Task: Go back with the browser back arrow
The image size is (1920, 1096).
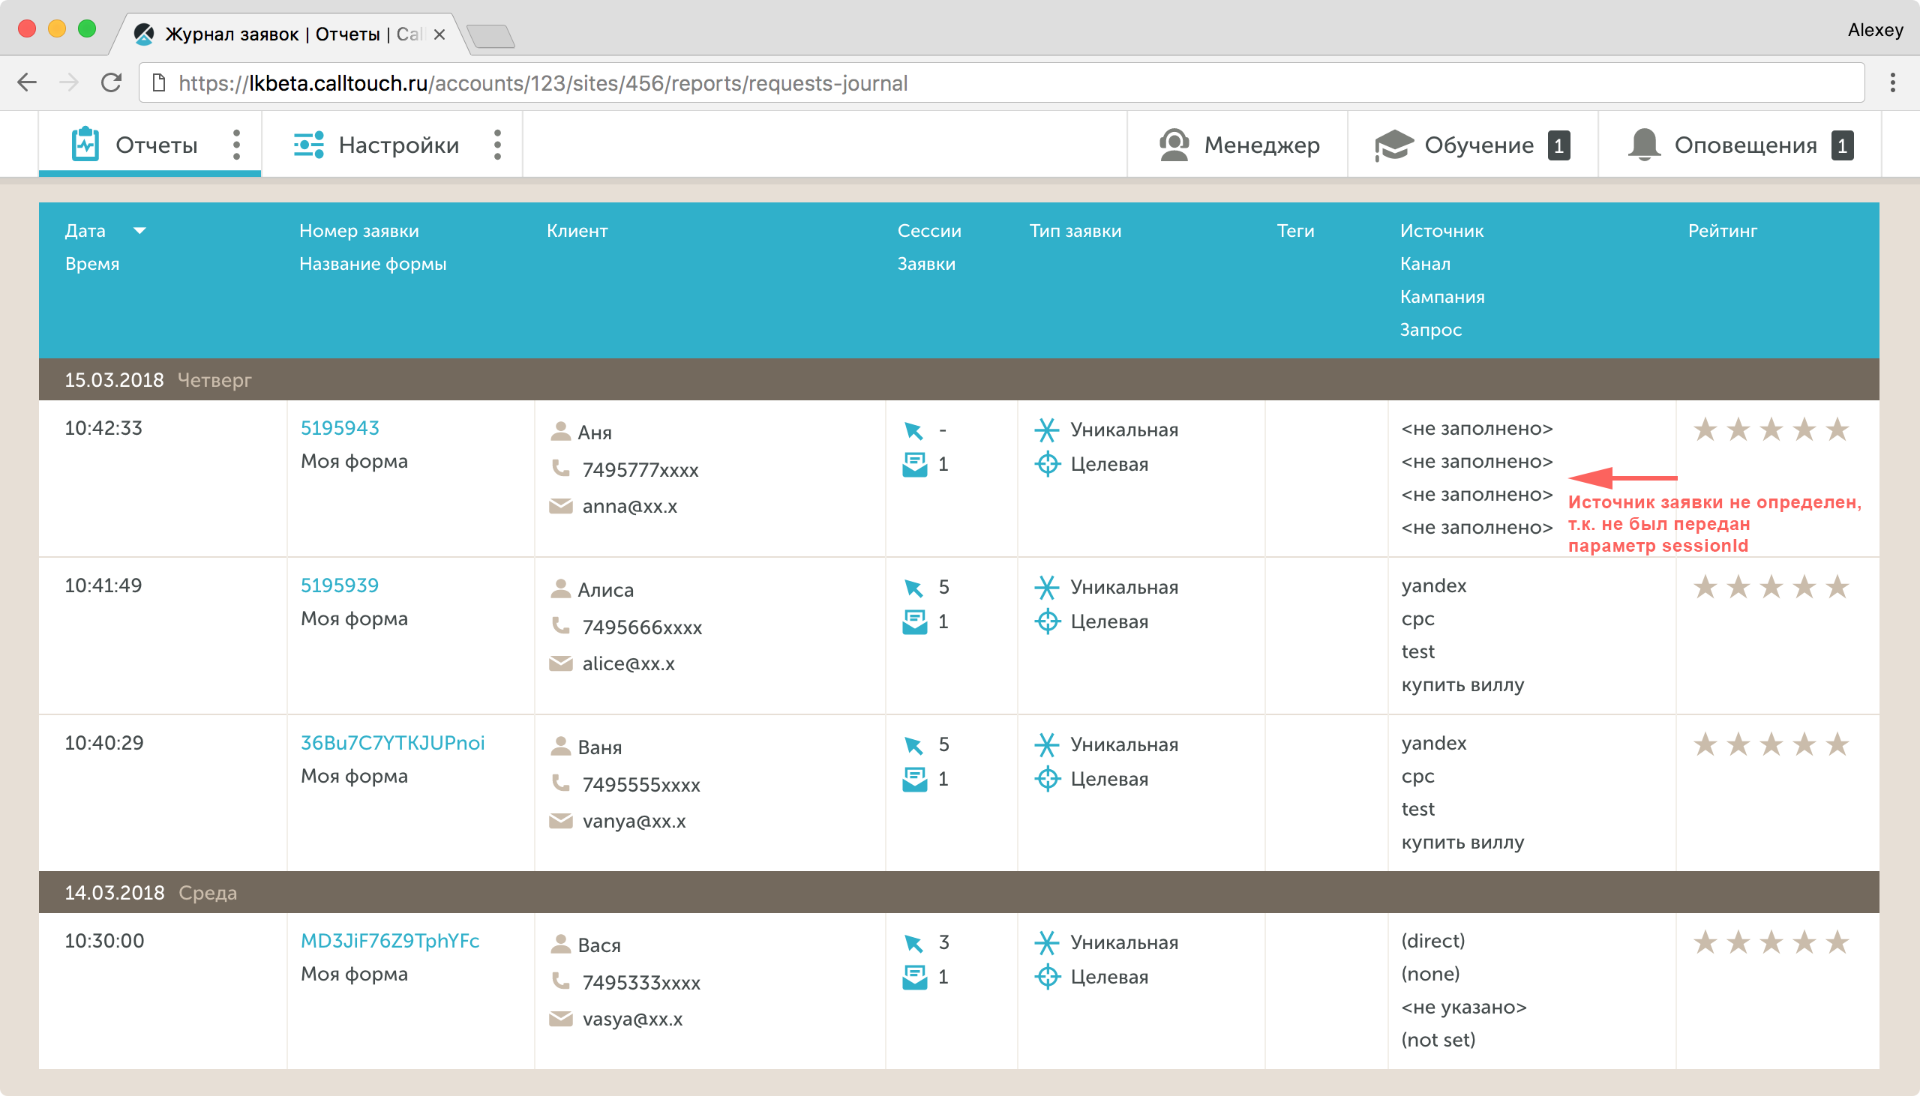Action: tap(27, 82)
